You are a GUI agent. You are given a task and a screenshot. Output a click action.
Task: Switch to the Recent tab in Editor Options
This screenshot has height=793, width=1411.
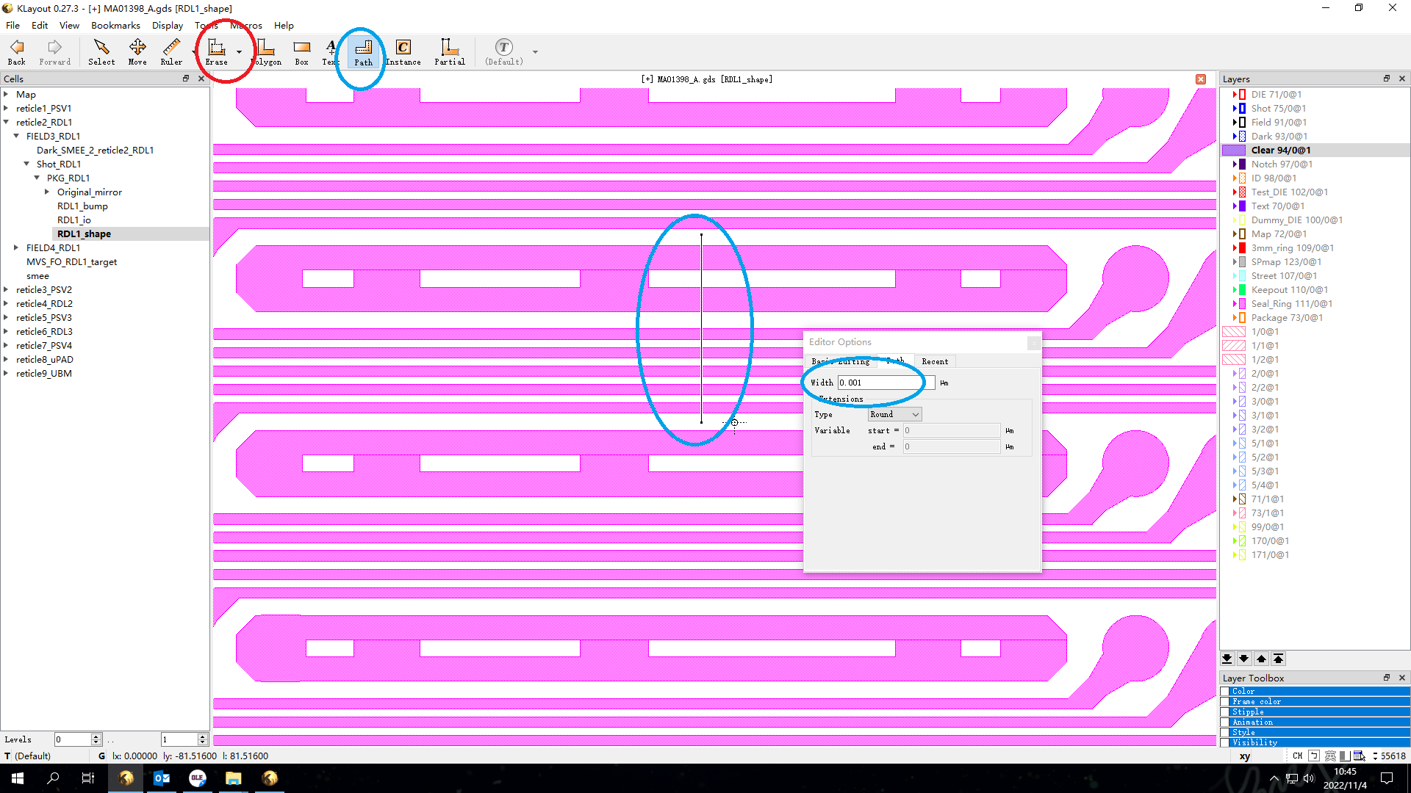935,361
